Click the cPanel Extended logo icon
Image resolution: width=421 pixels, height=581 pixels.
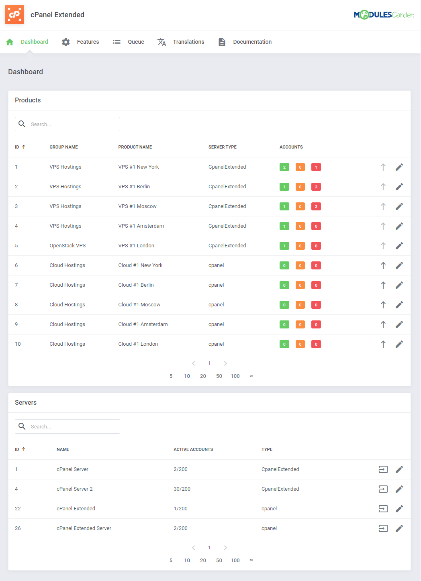[x=14, y=14]
